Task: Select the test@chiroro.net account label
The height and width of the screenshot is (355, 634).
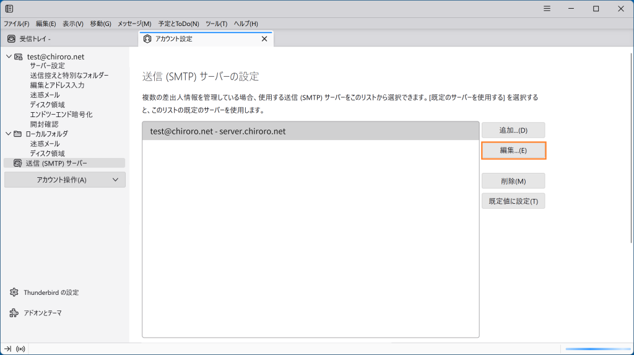Action: pos(55,56)
